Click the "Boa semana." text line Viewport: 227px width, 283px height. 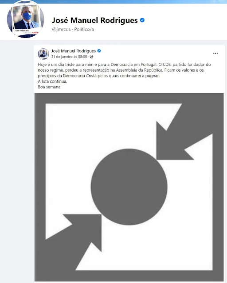point(50,87)
